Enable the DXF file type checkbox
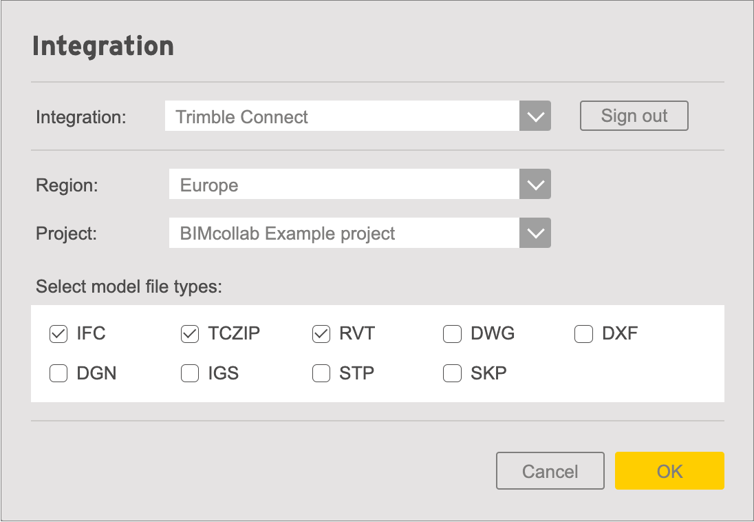This screenshot has width=754, height=522. [x=583, y=334]
